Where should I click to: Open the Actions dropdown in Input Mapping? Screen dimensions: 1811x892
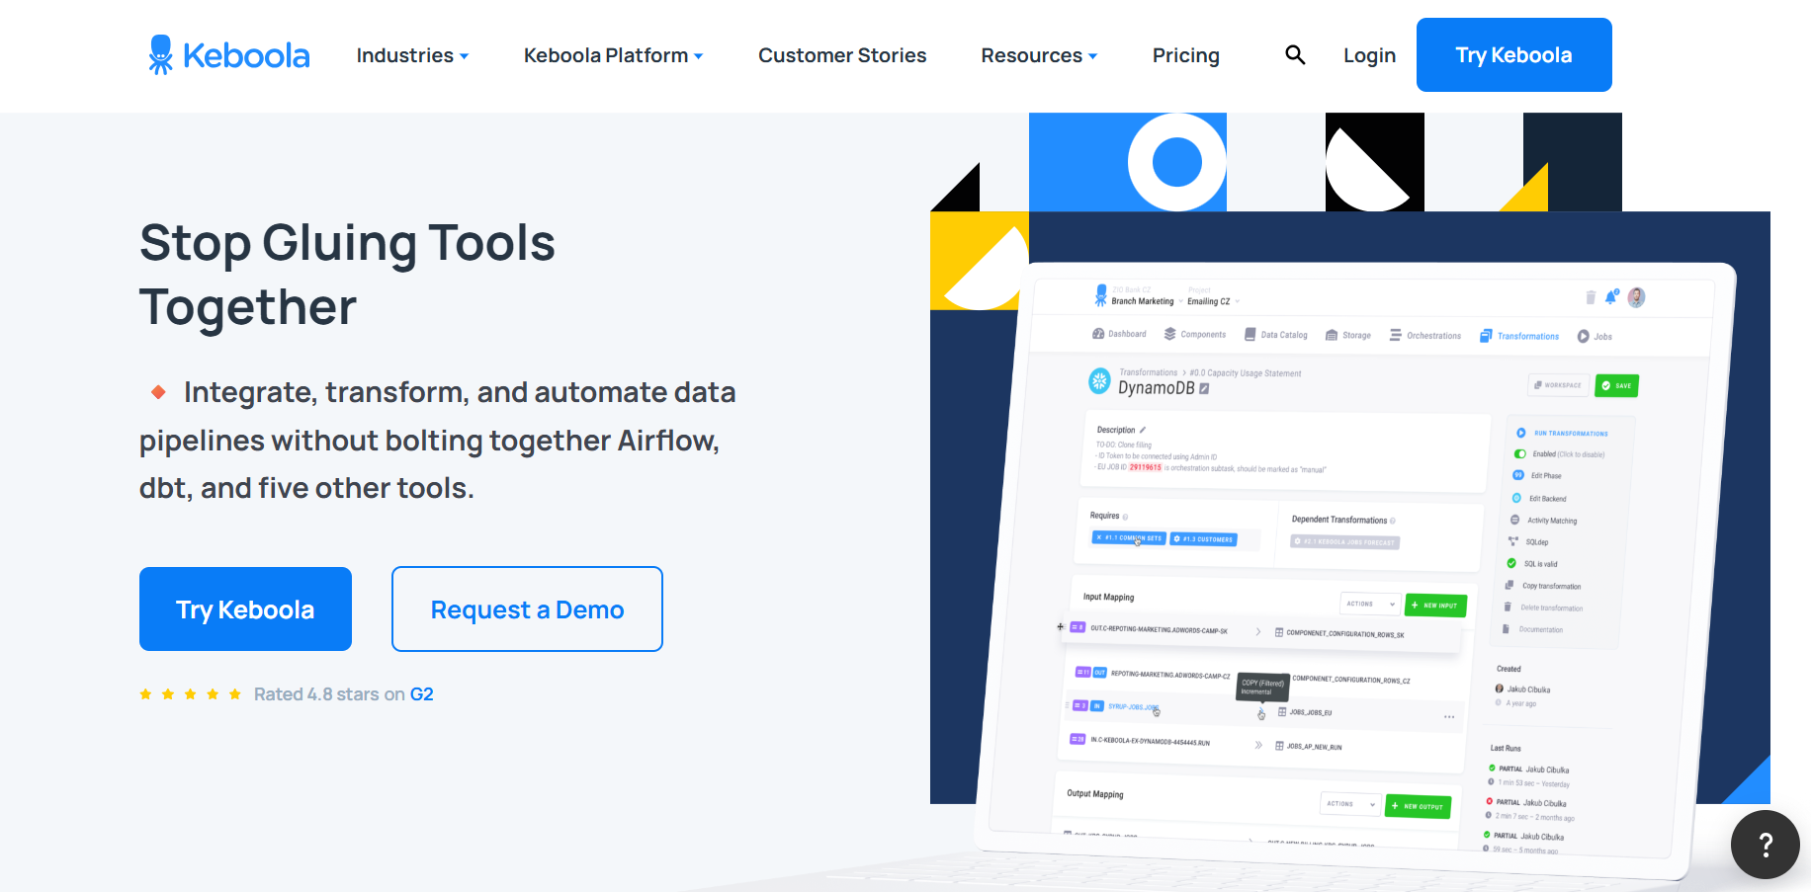click(1370, 604)
